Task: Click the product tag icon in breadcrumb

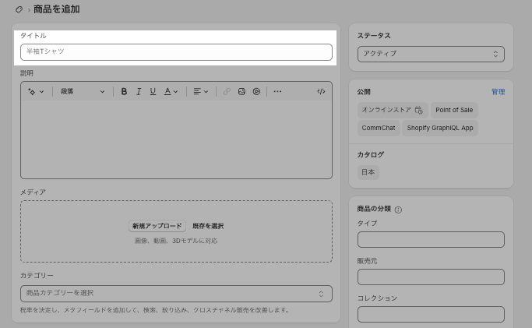Action: [x=19, y=9]
